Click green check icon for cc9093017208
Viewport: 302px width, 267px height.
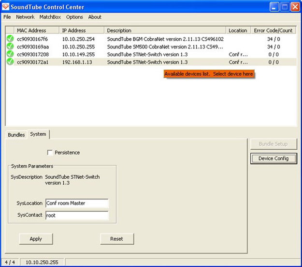point(10,54)
